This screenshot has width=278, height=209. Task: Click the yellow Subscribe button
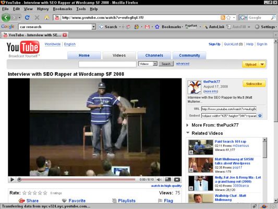[254, 84]
